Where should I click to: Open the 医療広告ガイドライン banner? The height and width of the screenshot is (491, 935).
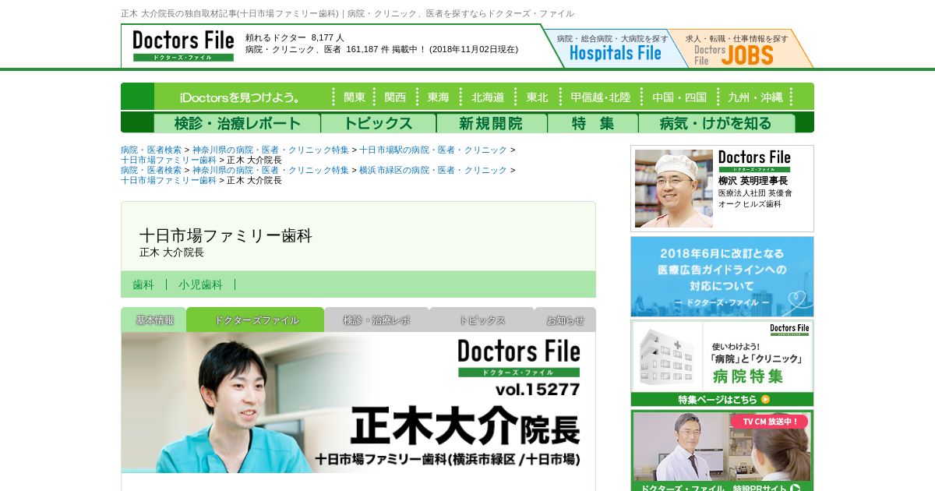pos(722,276)
